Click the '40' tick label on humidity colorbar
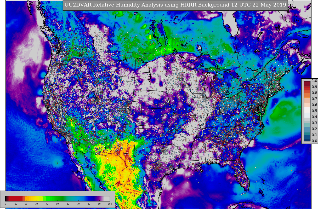The height and width of the screenshot is (209, 318). [47, 204]
